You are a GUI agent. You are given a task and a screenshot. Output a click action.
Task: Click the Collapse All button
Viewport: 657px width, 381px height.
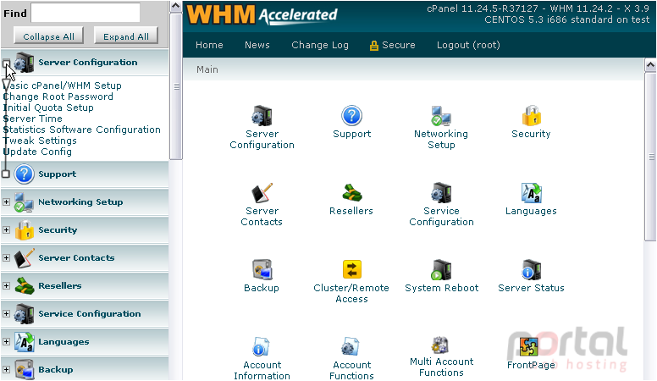point(48,36)
